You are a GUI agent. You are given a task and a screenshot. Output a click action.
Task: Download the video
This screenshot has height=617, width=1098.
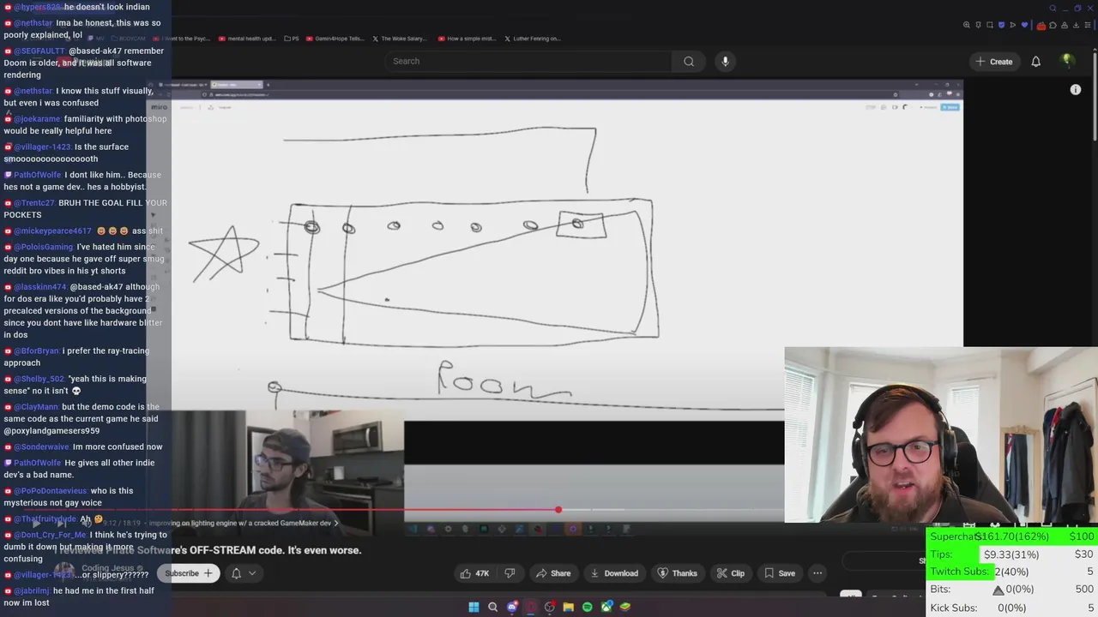(613, 573)
